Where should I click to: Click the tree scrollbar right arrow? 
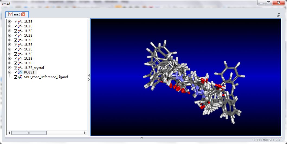tap(85, 133)
